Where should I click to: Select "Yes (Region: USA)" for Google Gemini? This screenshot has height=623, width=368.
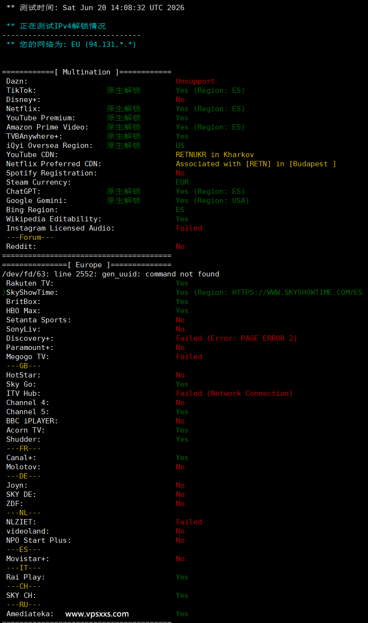click(x=212, y=201)
